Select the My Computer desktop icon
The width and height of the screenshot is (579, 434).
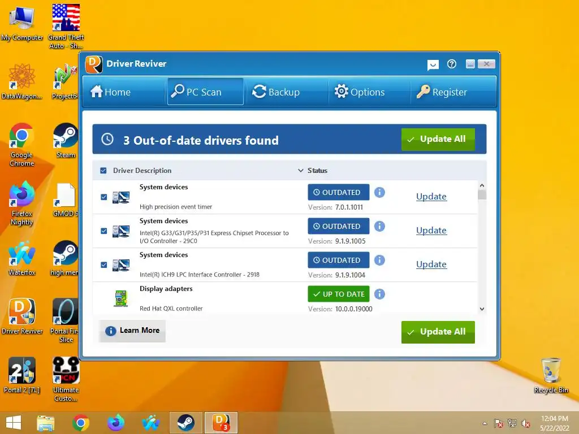pos(22,24)
